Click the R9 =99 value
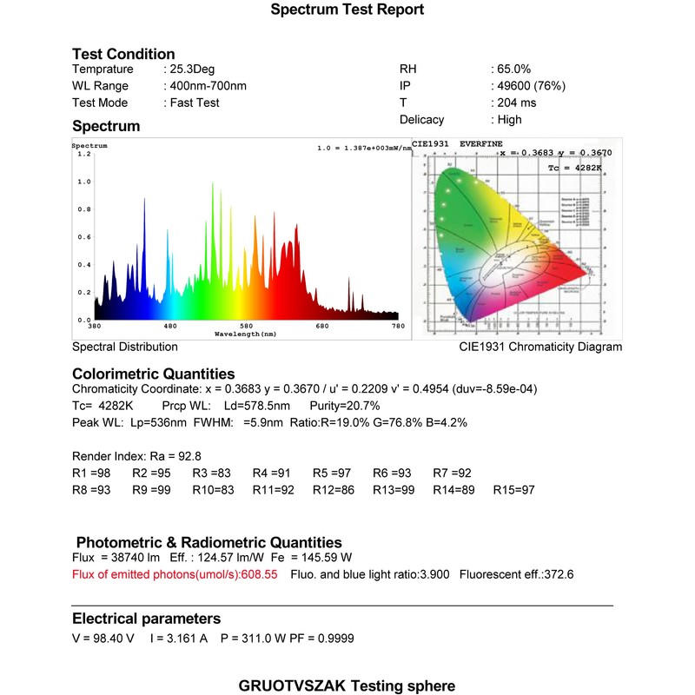 [x=151, y=490]
